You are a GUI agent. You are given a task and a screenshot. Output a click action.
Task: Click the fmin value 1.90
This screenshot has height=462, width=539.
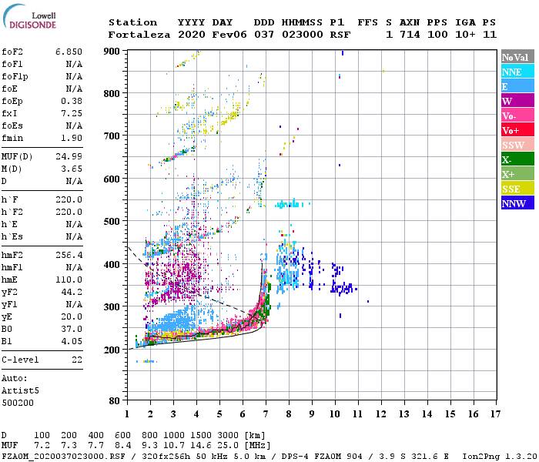[72, 138]
